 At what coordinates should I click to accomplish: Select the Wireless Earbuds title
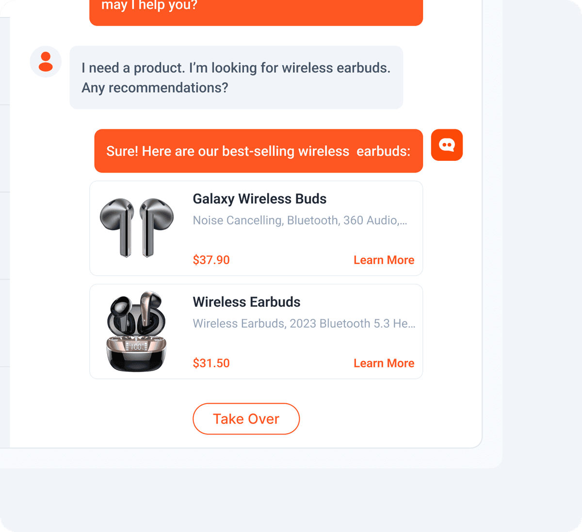246,302
